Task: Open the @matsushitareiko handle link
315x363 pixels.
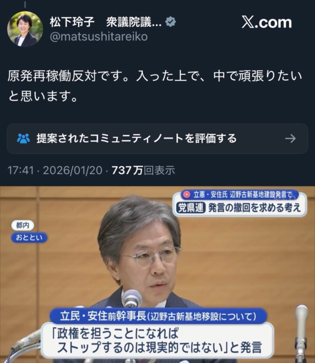Action: pyautogui.click(x=99, y=37)
